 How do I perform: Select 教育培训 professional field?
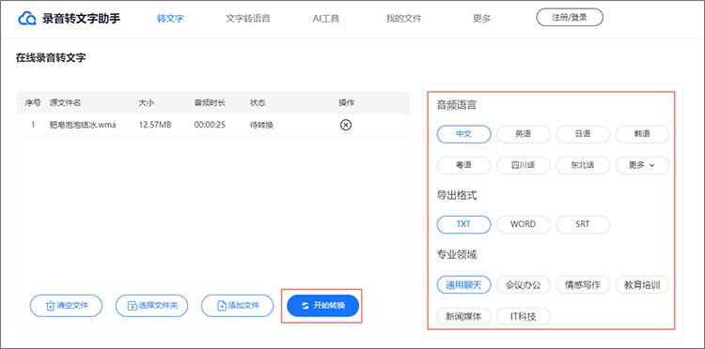pos(642,284)
